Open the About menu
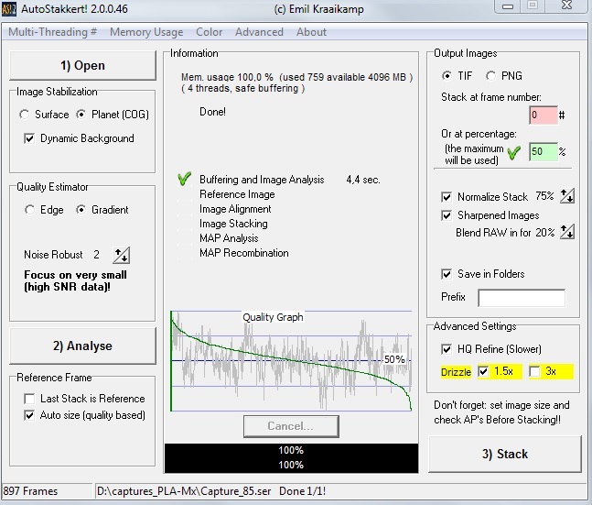Viewport: 592px width, 505px height. coord(311,32)
